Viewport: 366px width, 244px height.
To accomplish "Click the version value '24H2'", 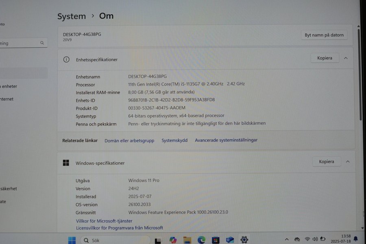I will 133,188.
